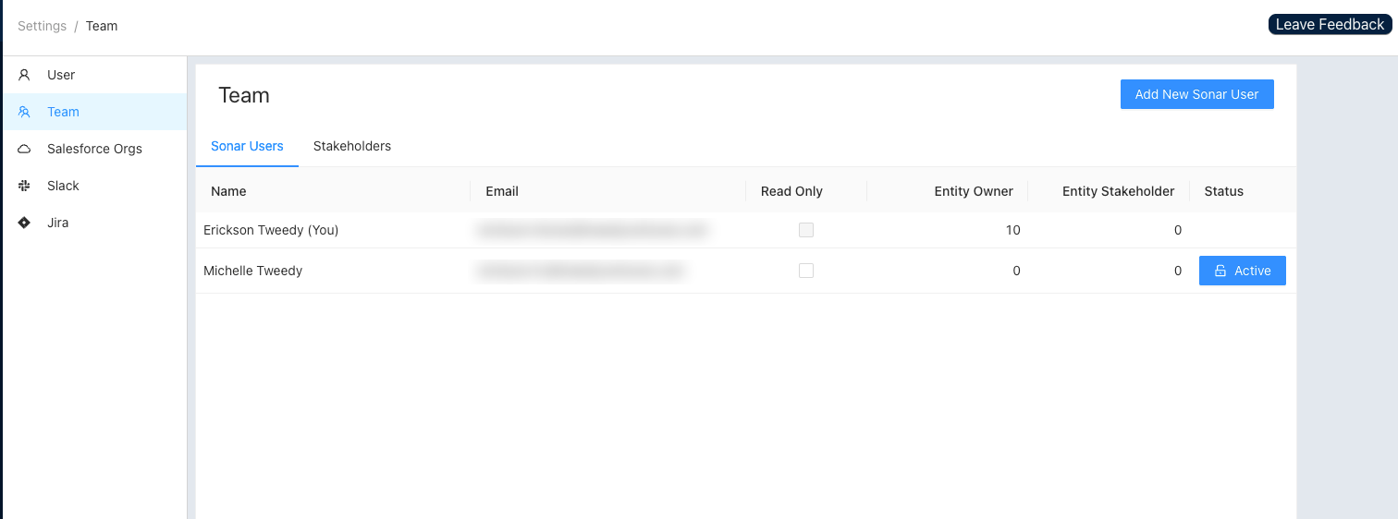The width and height of the screenshot is (1398, 519).
Task: Click the Settings breadcrumb link
Action: [43, 26]
